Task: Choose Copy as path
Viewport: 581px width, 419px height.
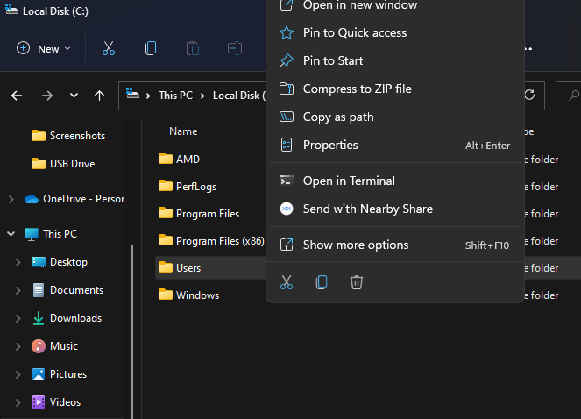Action: [395, 117]
